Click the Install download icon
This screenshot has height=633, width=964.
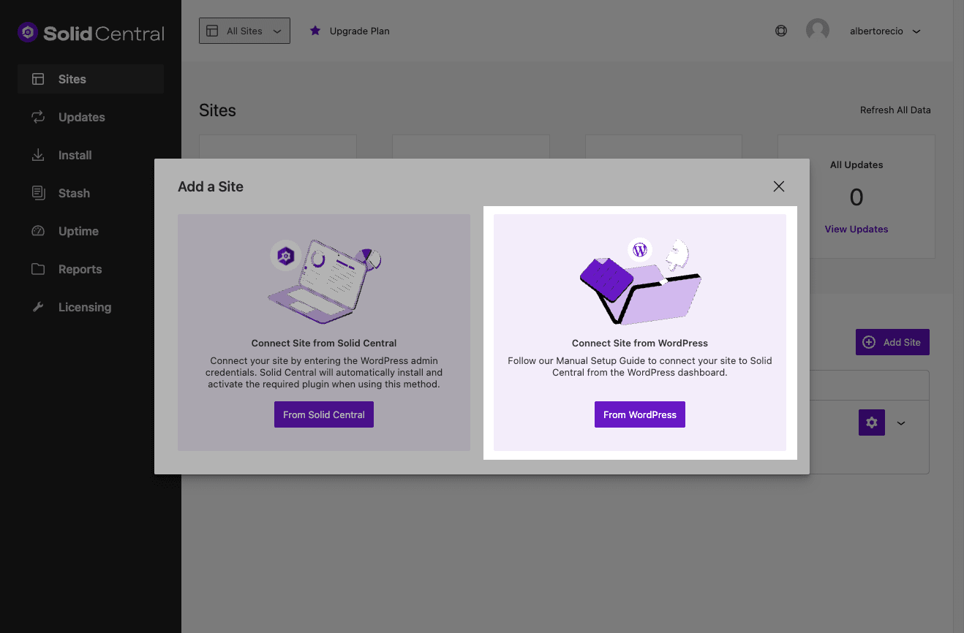coord(38,155)
